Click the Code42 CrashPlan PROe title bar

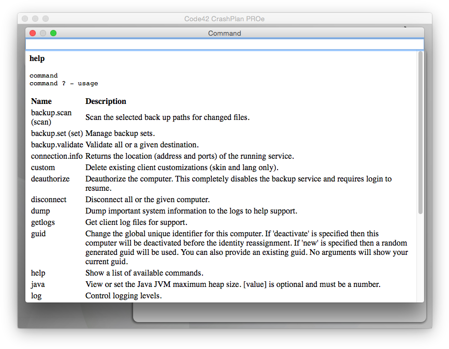[x=224, y=18]
